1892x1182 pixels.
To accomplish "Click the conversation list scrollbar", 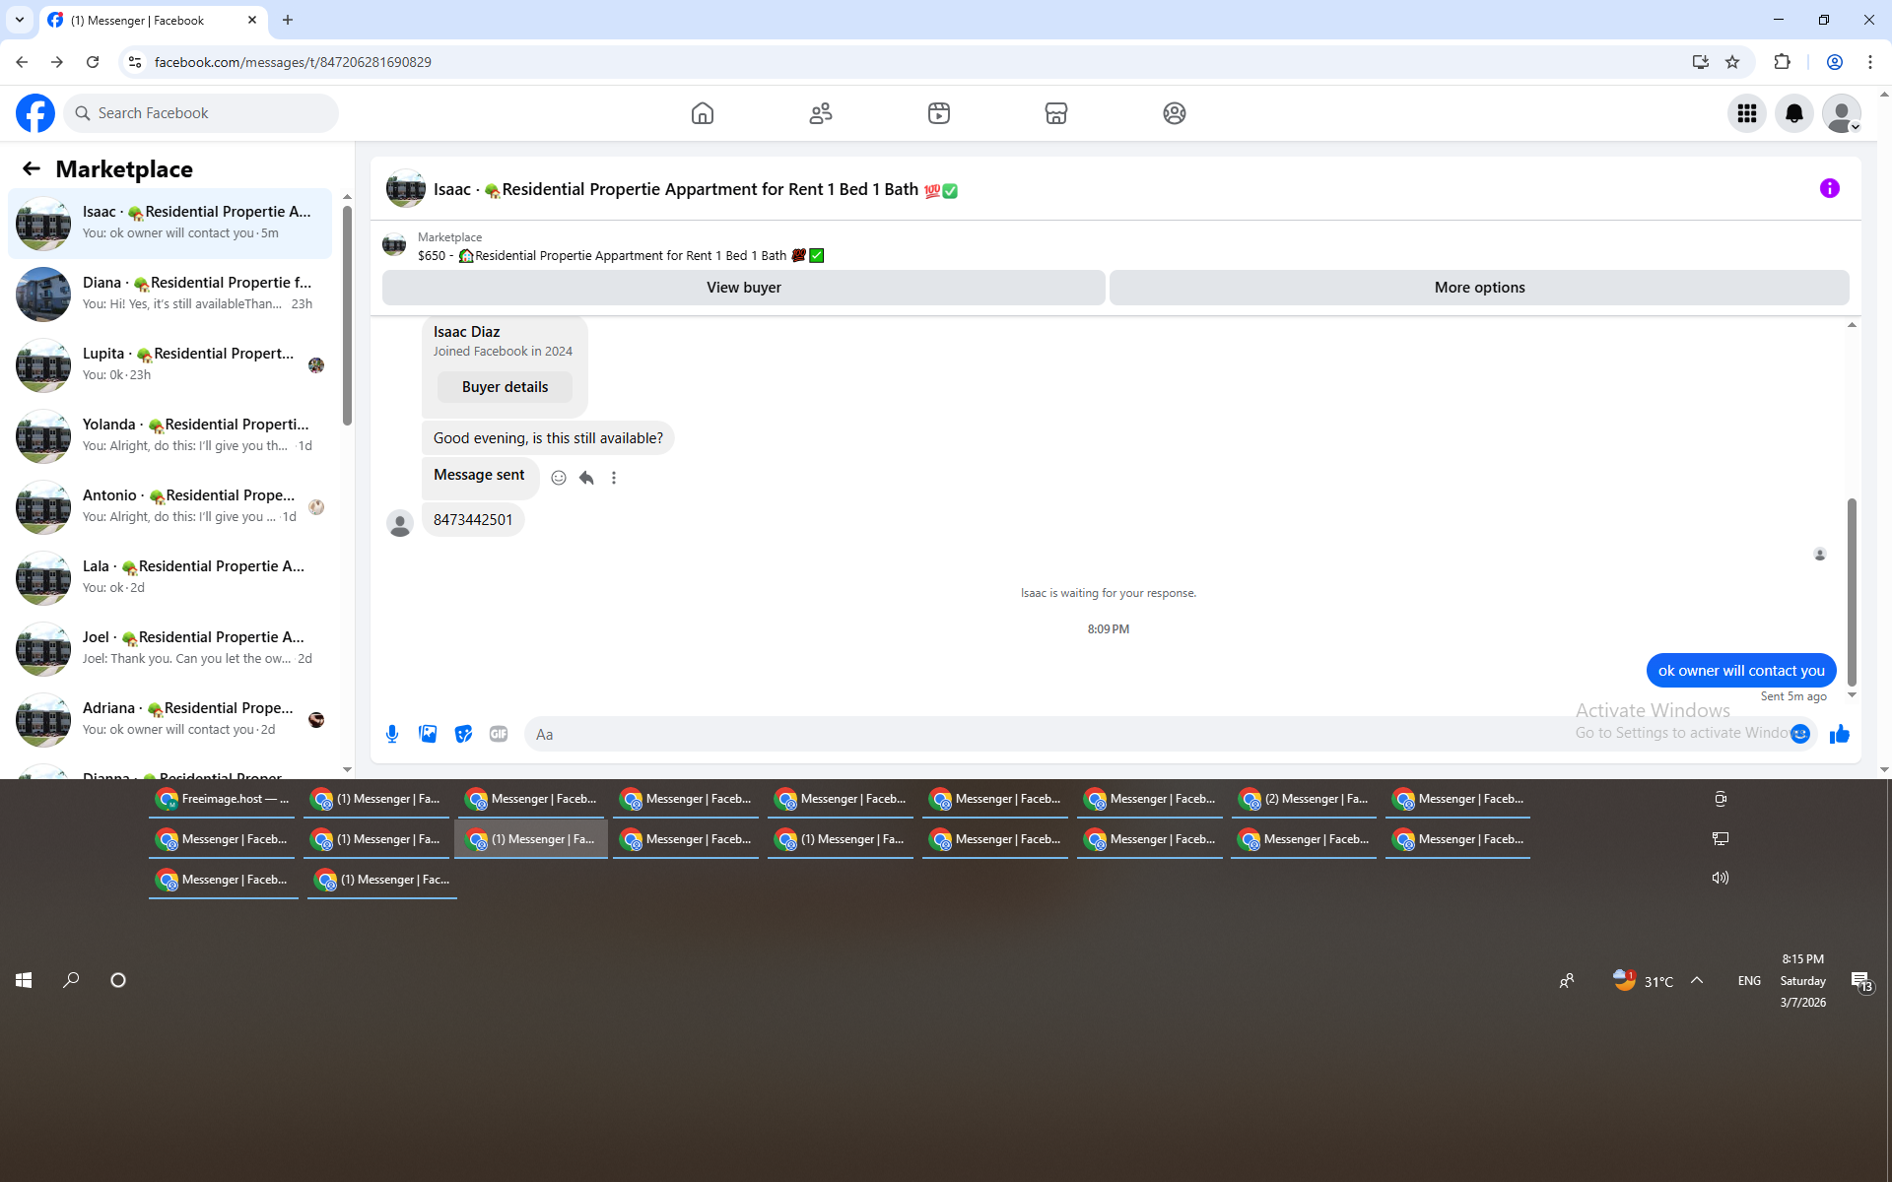I will 347,315.
